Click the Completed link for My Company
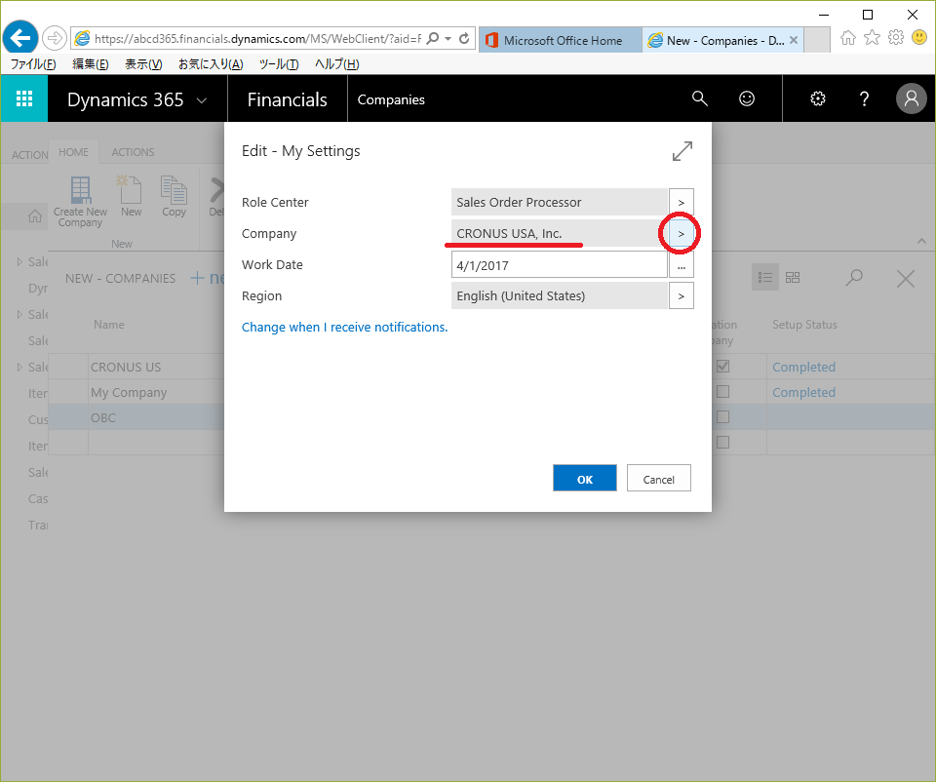 coord(803,392)
